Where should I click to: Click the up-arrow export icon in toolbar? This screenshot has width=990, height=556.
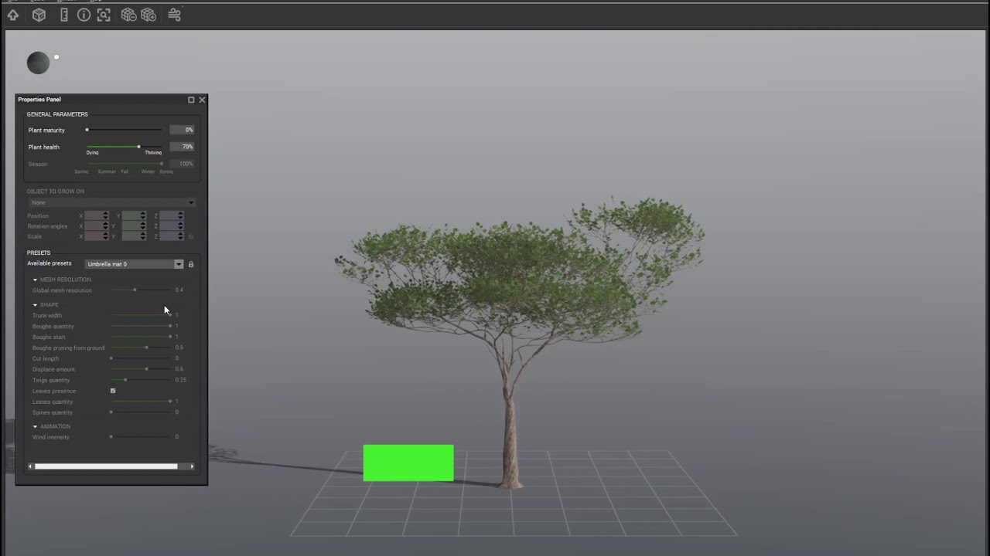13,15
